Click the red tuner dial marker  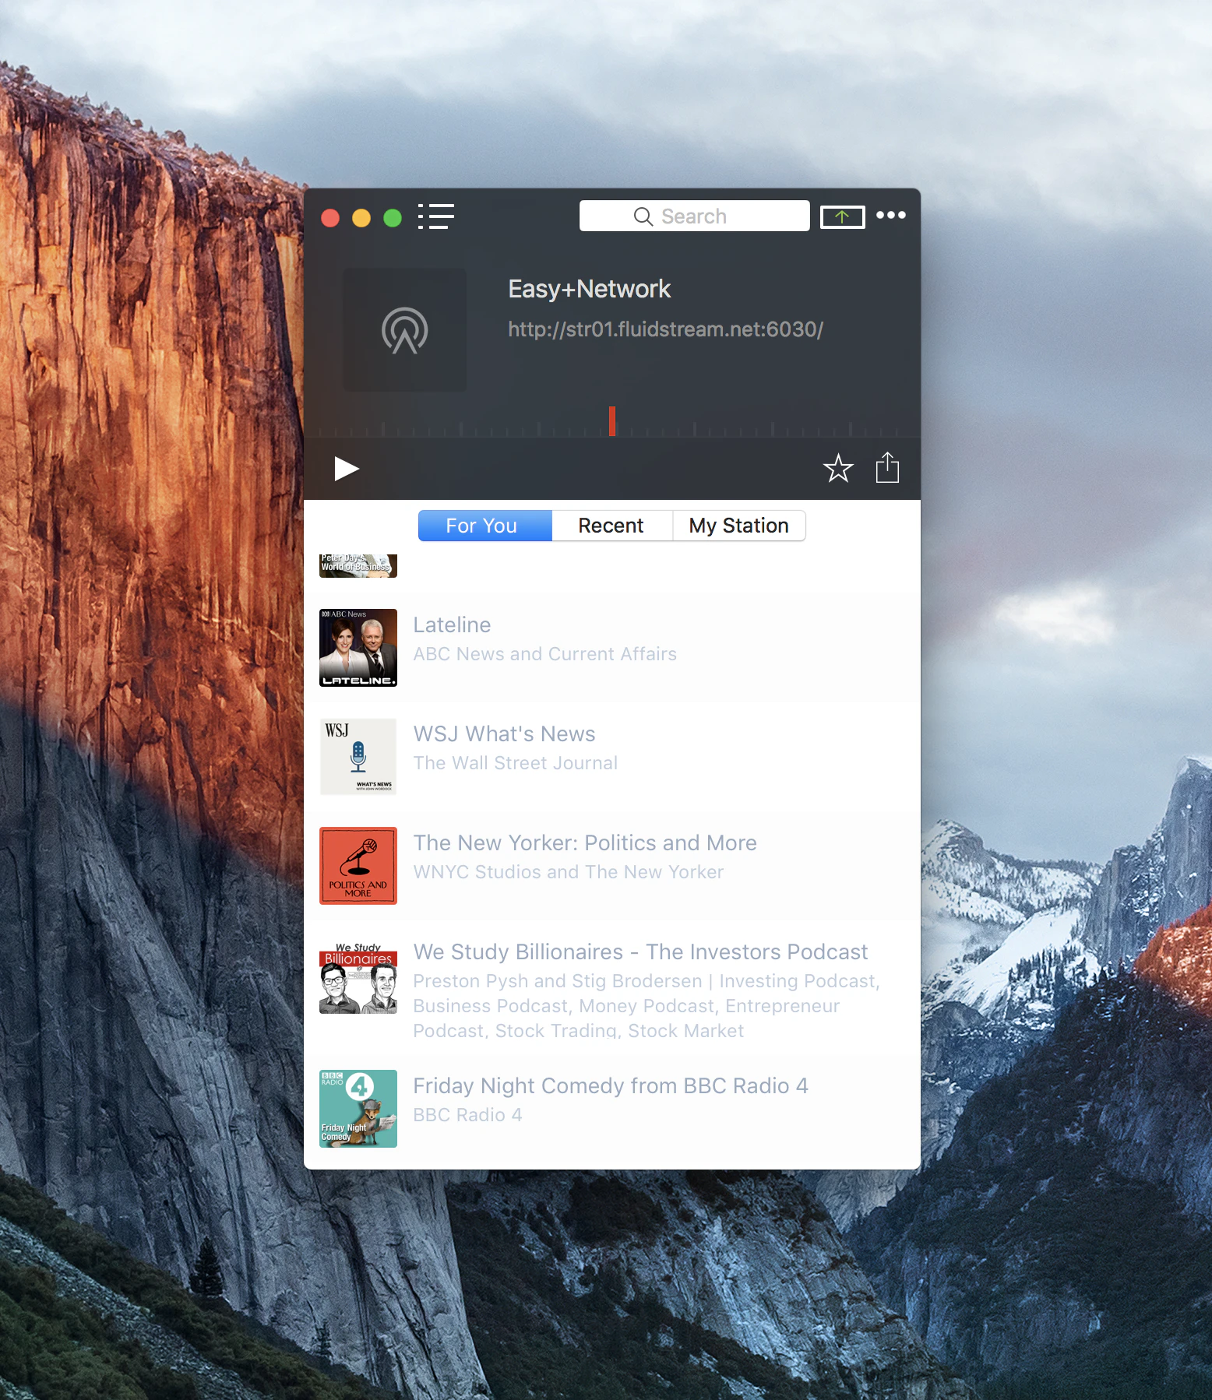click(612, 421)
